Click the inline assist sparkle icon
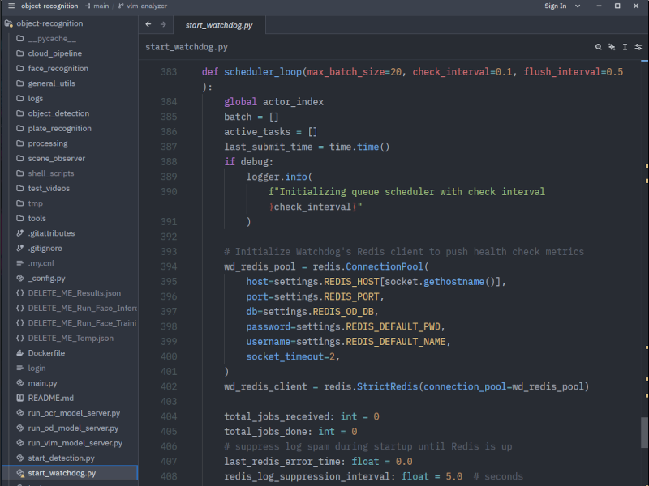This screenshot has width=649, height=486. pos(612,47)
